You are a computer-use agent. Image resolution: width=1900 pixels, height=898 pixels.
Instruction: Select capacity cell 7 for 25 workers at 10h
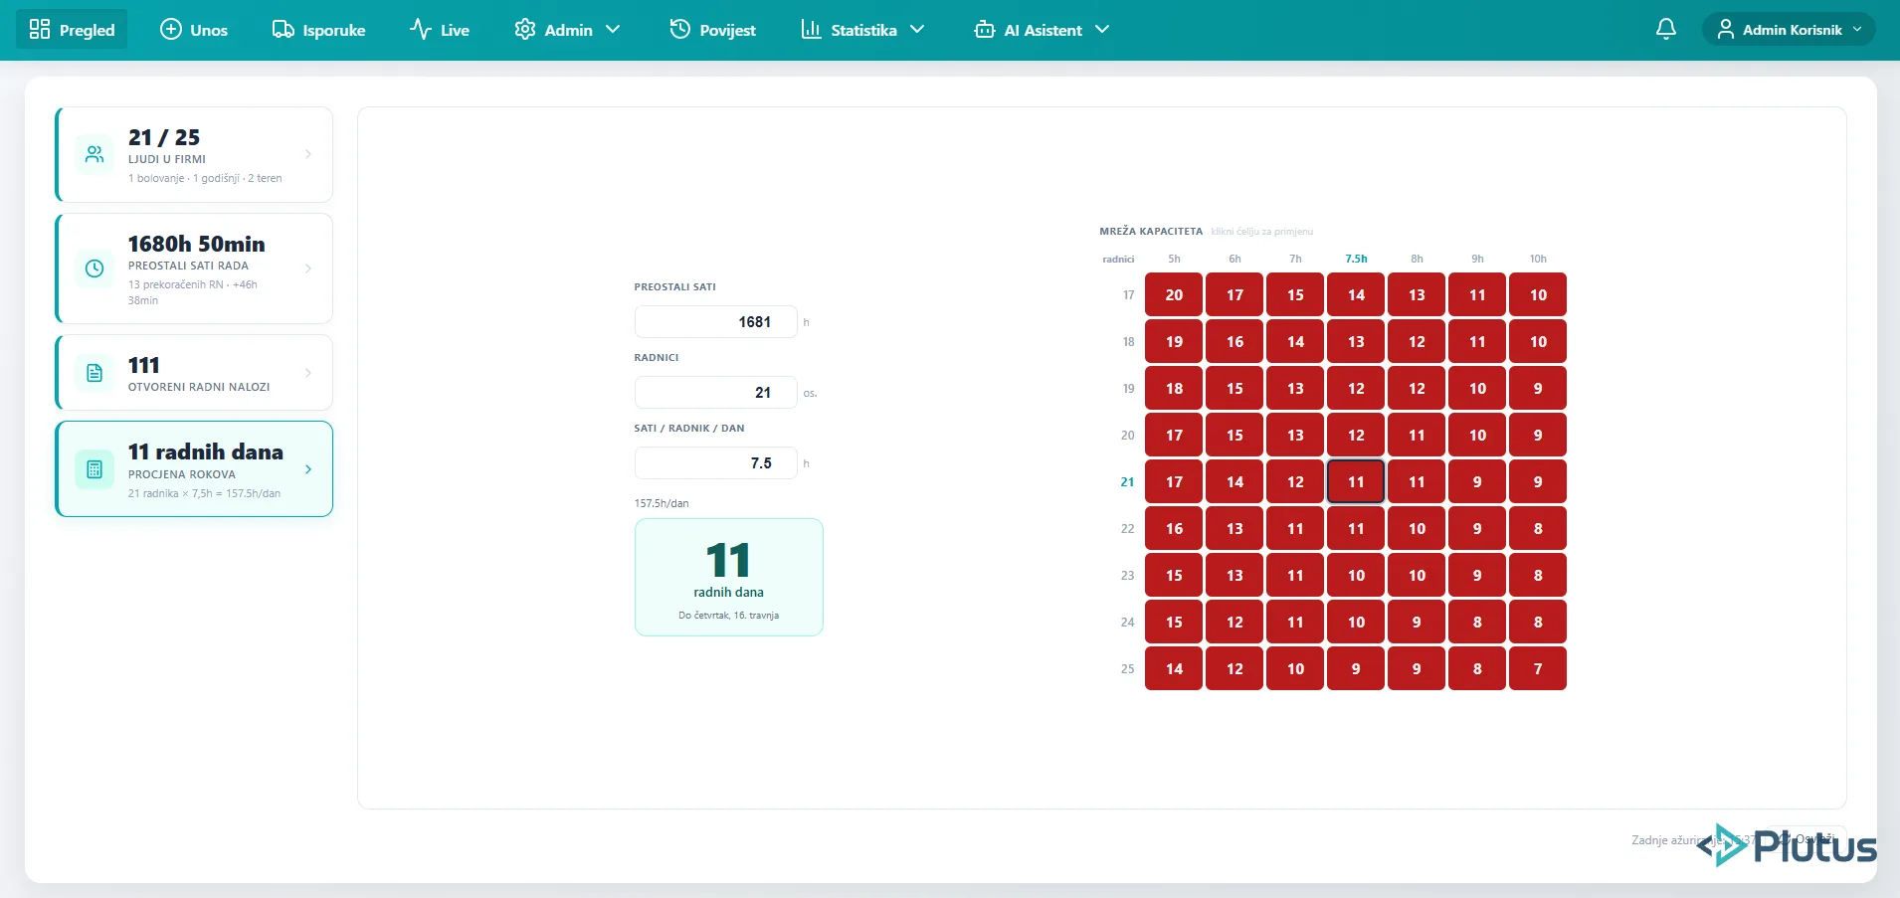(x=1538, y=668)
